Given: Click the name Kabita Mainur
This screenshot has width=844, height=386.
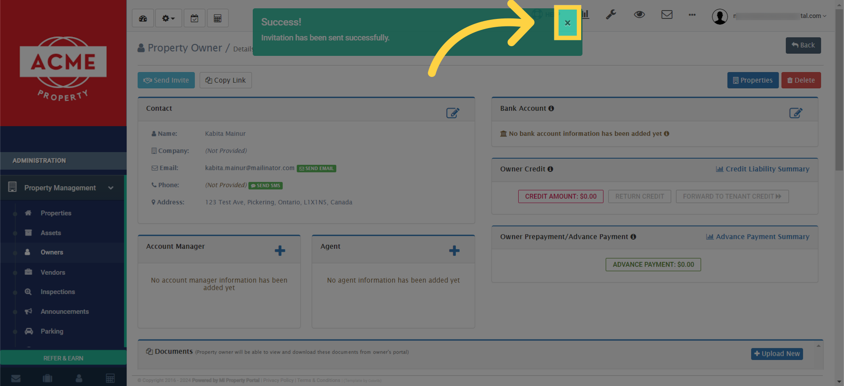Looking at the screenshot, I should (225, 134).
